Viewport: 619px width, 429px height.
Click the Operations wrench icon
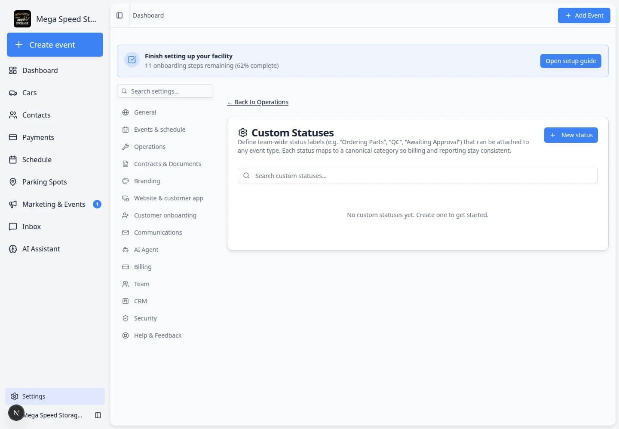[x=126, y=147]
